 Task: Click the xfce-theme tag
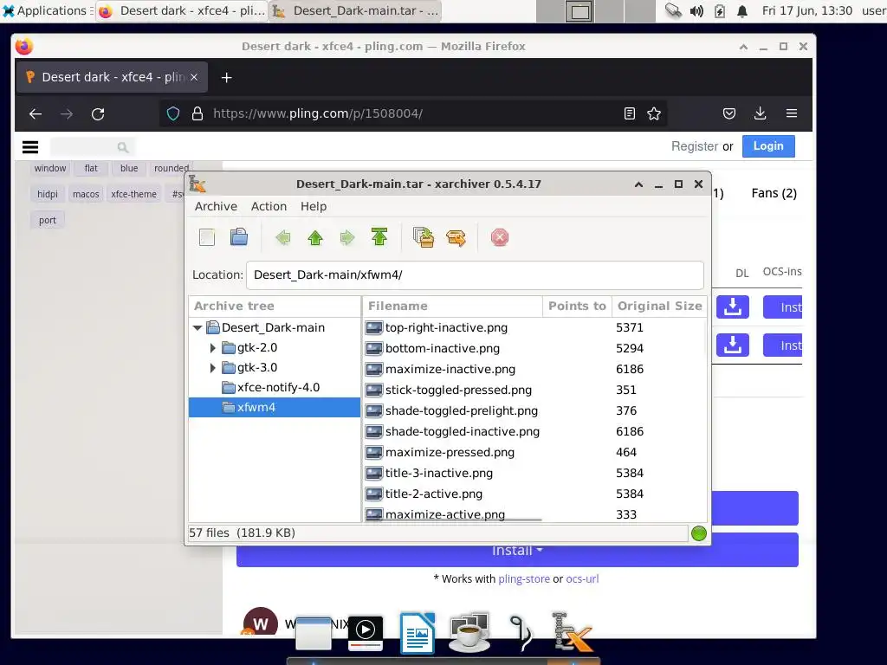click(x=134, y=195)
